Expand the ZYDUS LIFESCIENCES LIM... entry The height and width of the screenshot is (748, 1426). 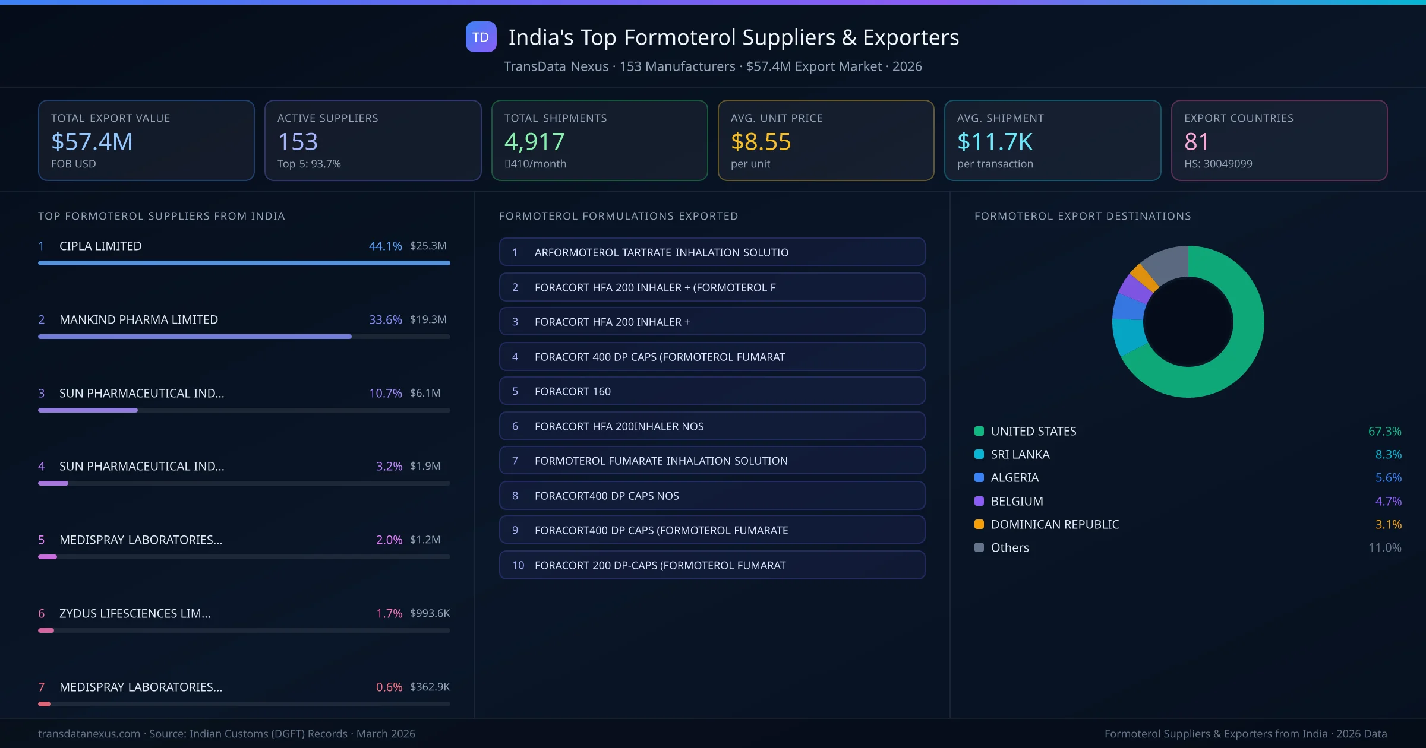tap(135, 613)
